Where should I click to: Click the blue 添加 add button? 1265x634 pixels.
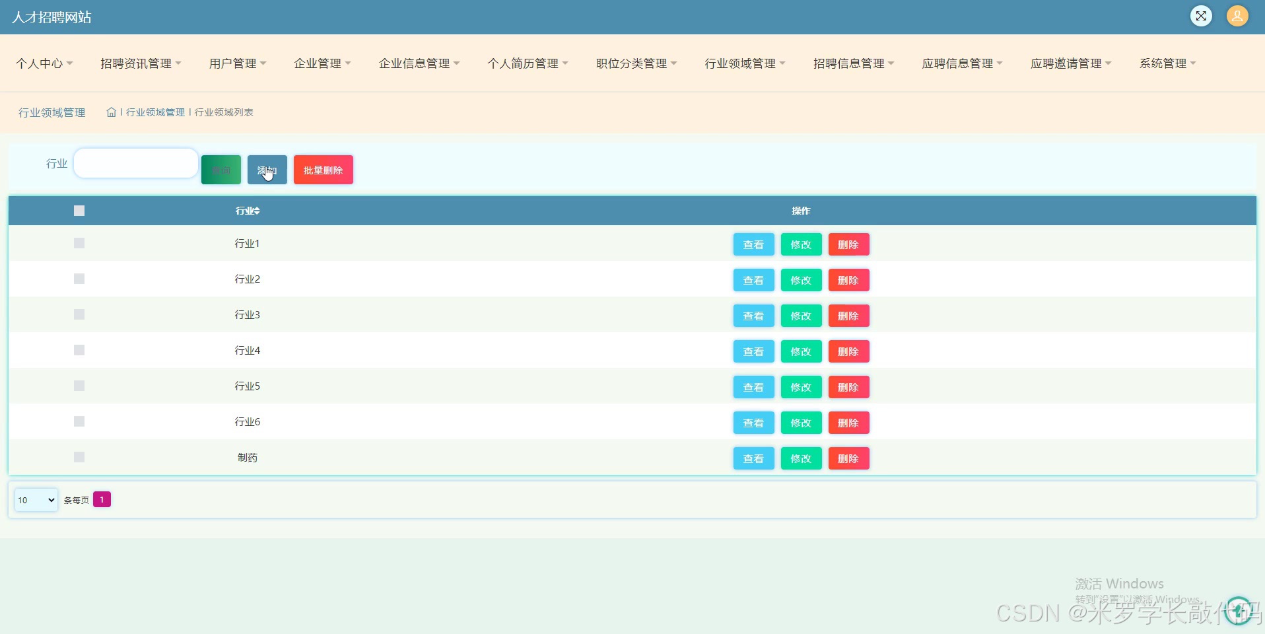[267, 170]
